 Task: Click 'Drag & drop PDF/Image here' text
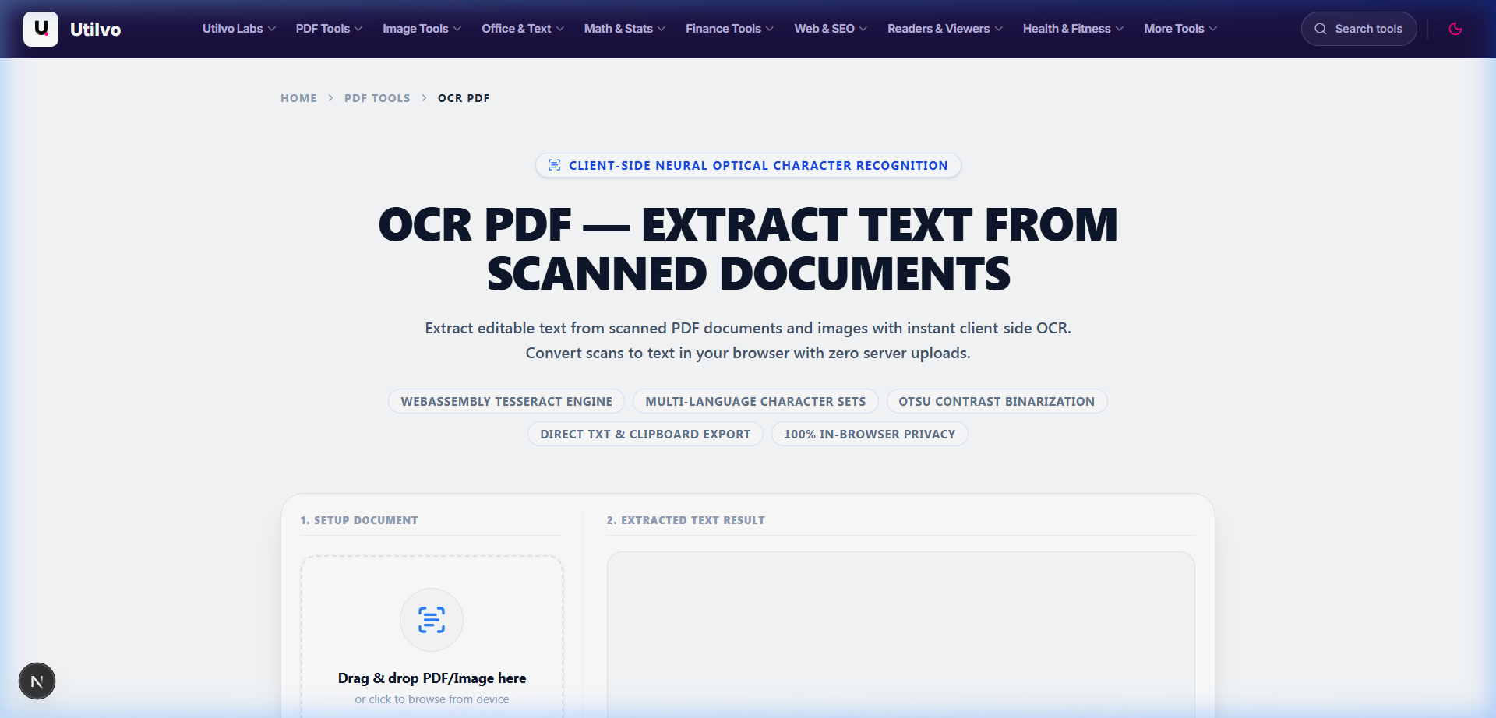tap(432, 678)
